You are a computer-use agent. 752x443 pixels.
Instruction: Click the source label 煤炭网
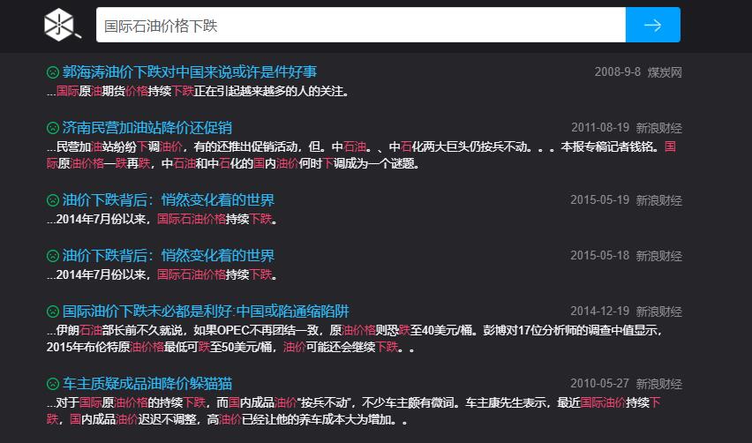tap(665, 72)
